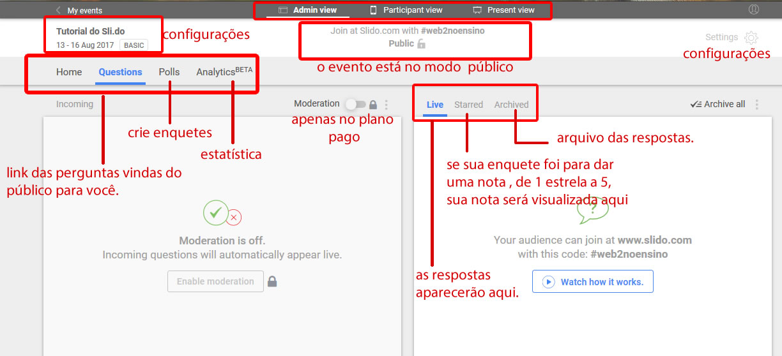Click the BASIC plan badge
782x356 pixels.
point(134,45)
